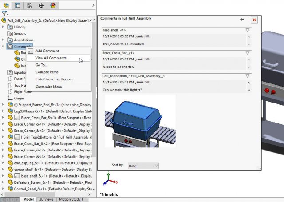Choose Go To... from context menu
The image size is (284, 202).
(58, 65)
